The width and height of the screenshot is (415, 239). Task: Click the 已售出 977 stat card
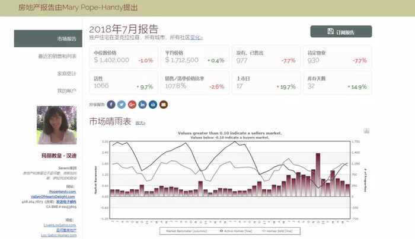pyautogui.click(x=266, y=57)
